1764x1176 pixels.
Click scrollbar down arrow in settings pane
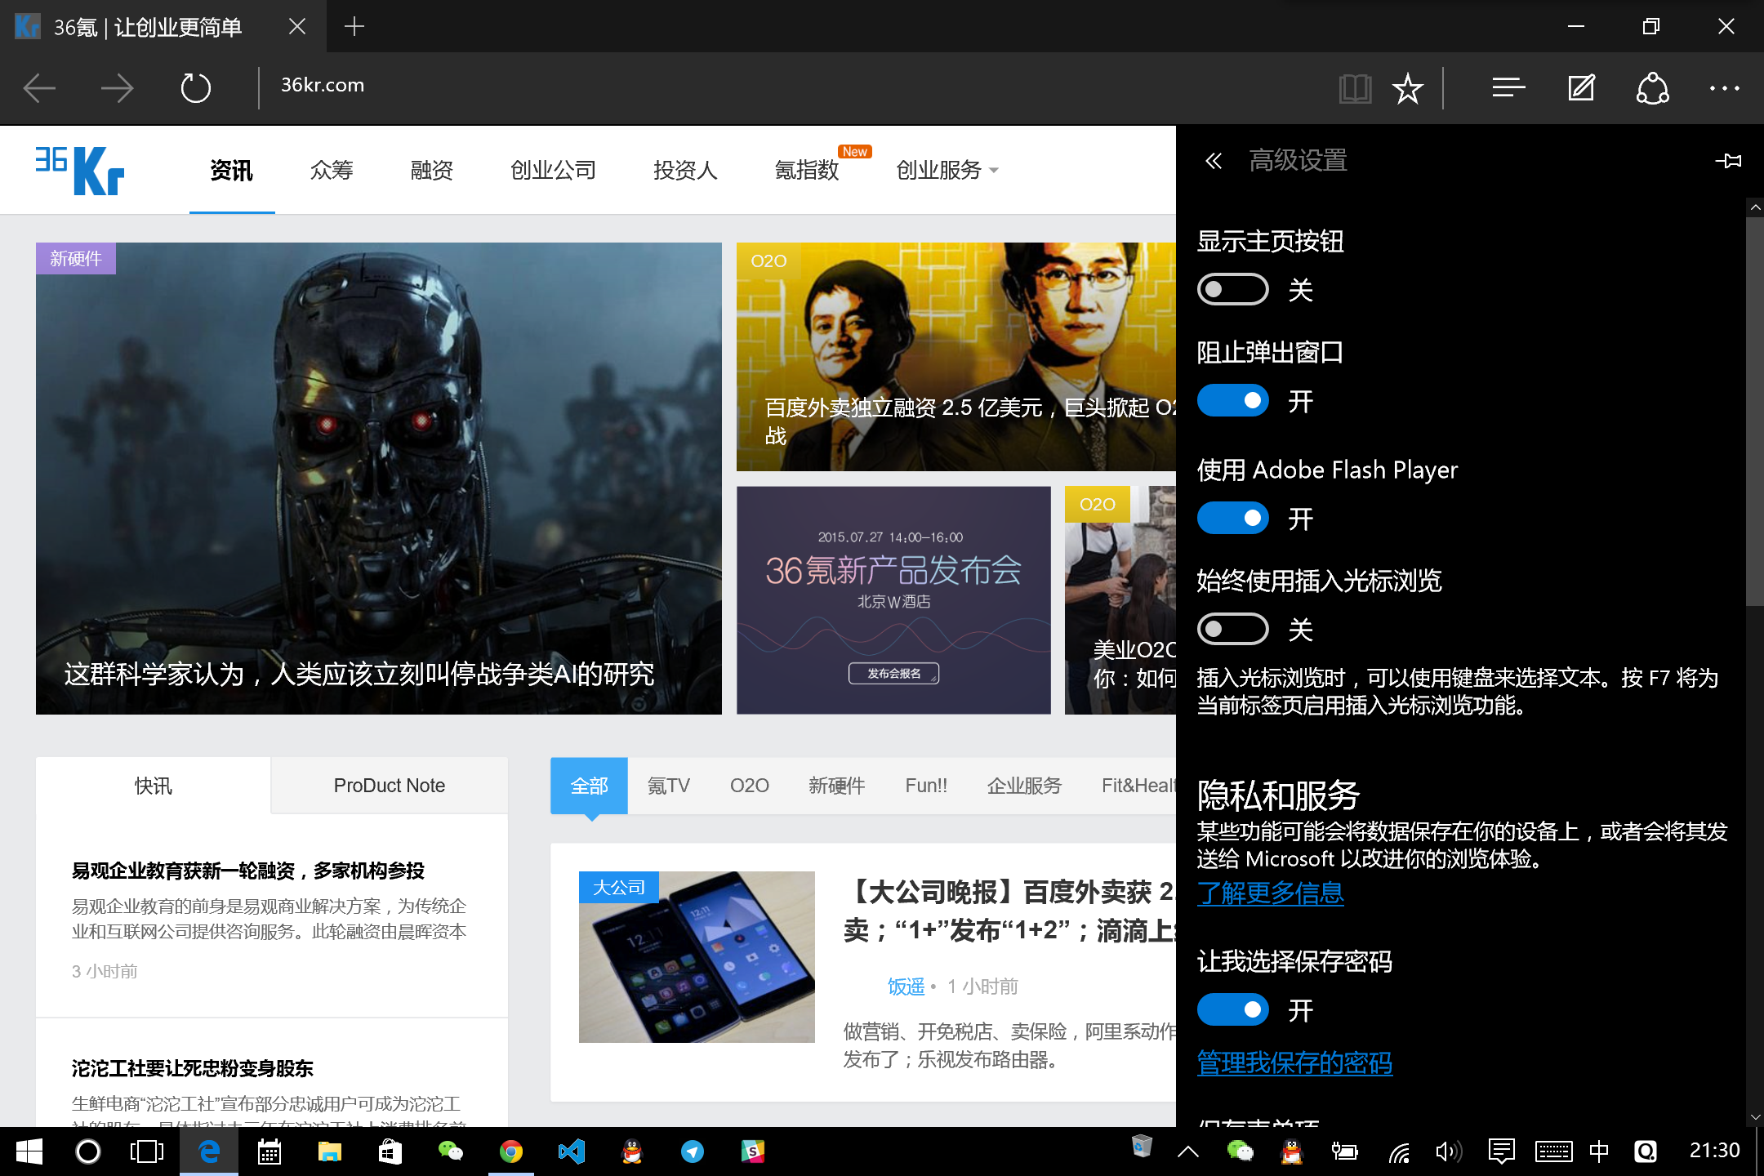pyautogui.click(x=1755, y=1116)
